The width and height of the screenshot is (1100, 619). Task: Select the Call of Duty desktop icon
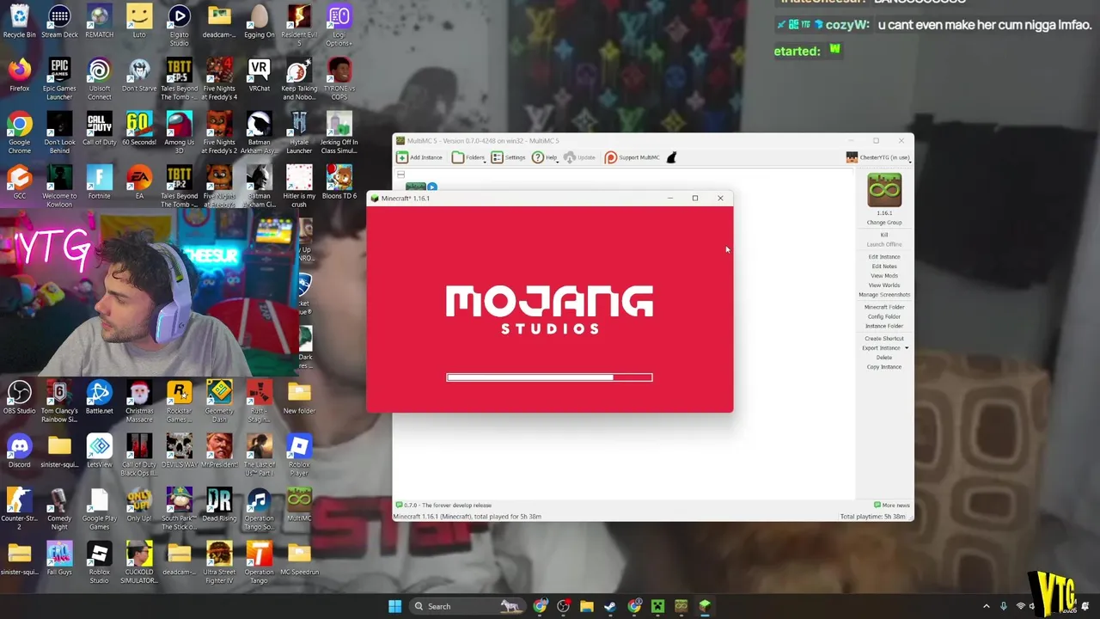99,130
